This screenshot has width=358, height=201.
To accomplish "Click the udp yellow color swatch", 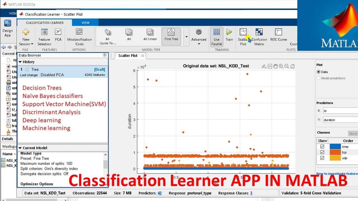I will click(335, 158).
